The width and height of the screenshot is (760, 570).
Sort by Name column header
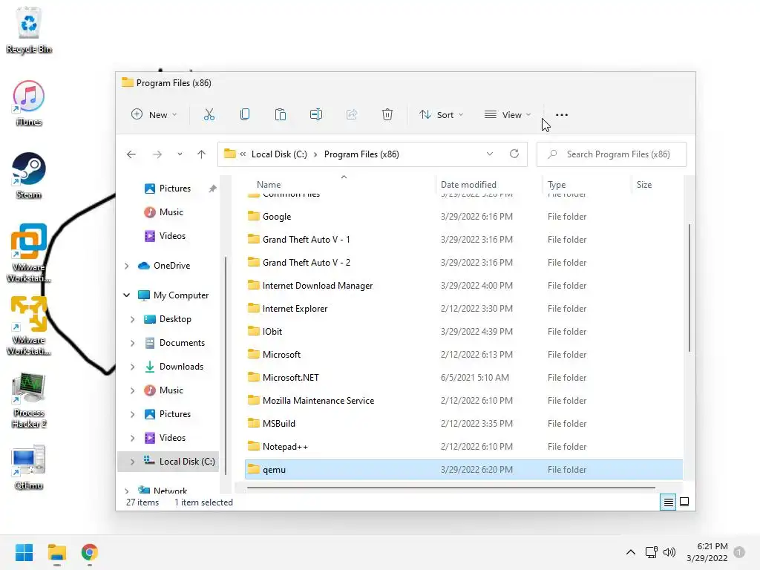click(269, 185)
